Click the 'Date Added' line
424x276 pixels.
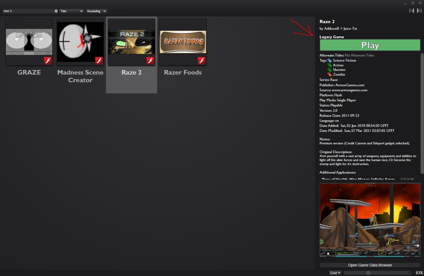click(x=354, y=126)
